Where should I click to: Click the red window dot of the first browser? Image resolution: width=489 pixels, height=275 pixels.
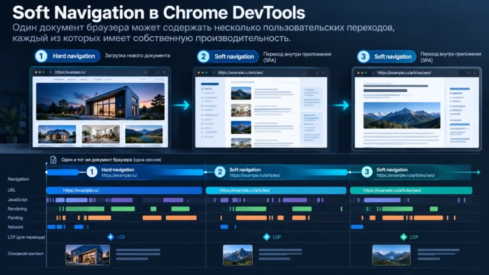(36, 73)
